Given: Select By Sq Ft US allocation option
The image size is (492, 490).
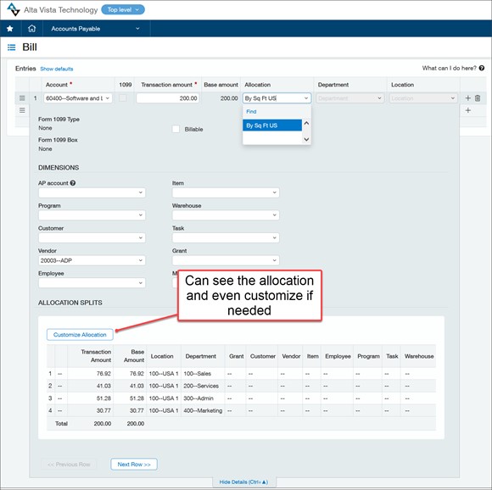Looking at the screenshot, I should 272,125.
